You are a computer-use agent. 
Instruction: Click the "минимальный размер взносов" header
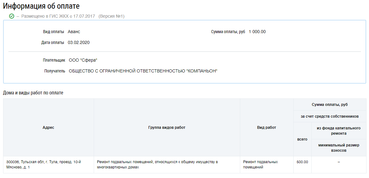[x=339, y=148]
